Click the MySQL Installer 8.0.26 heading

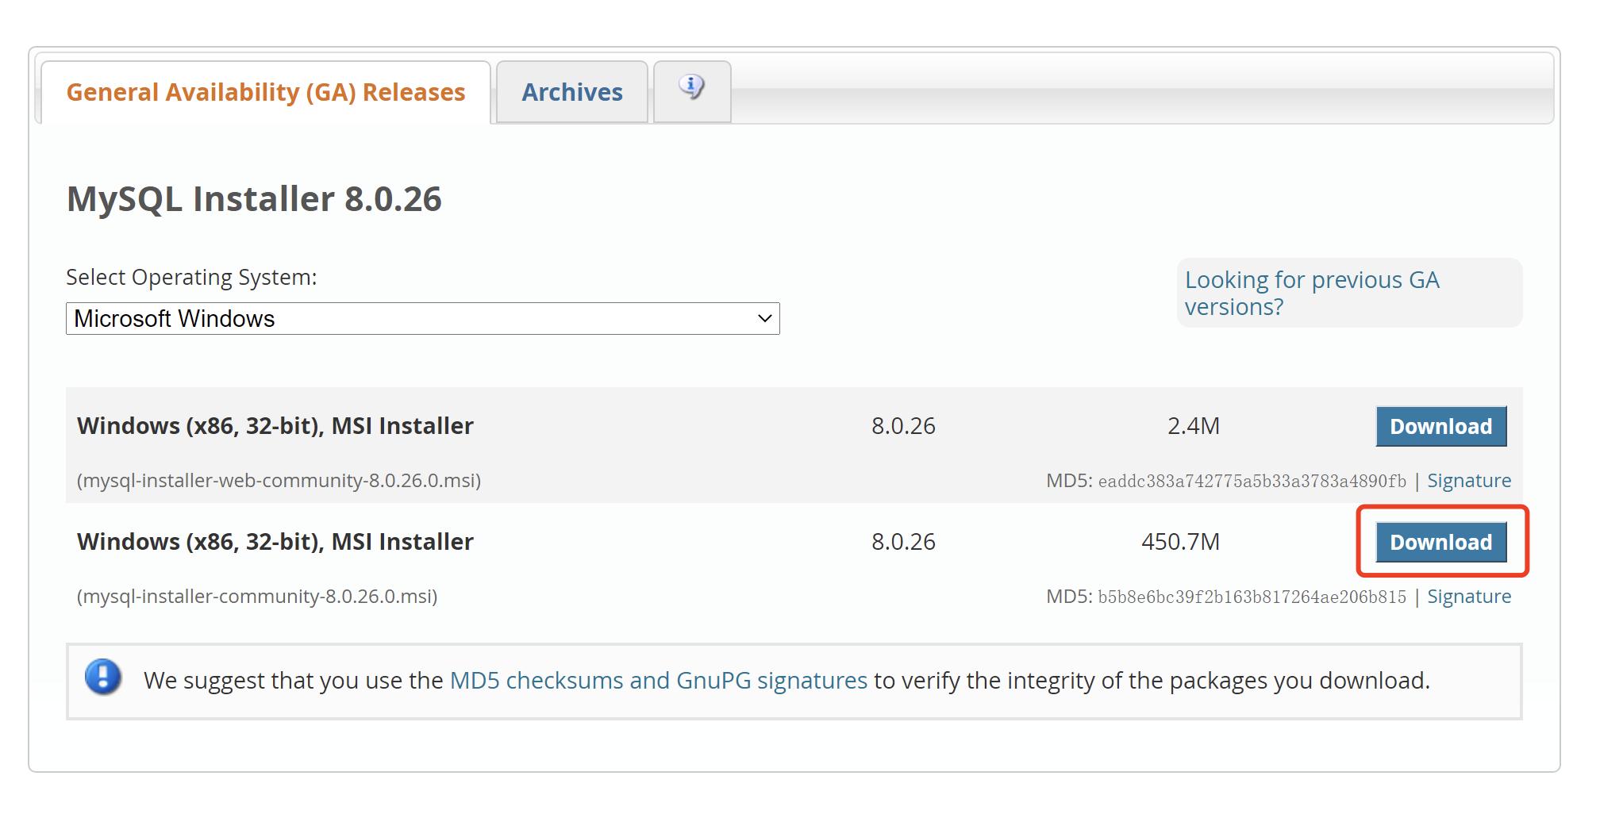pyautogui.click(x=254, y=199)
